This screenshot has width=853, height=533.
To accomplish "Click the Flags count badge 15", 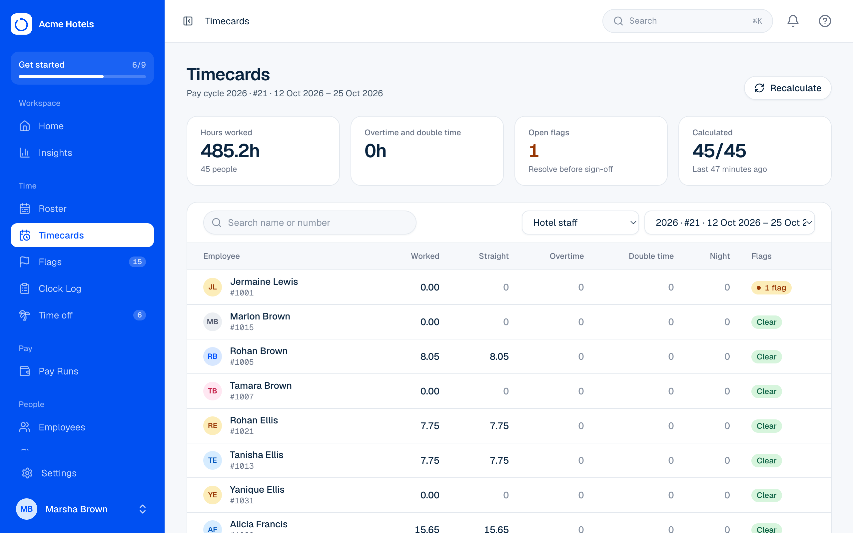I will 137,262.
